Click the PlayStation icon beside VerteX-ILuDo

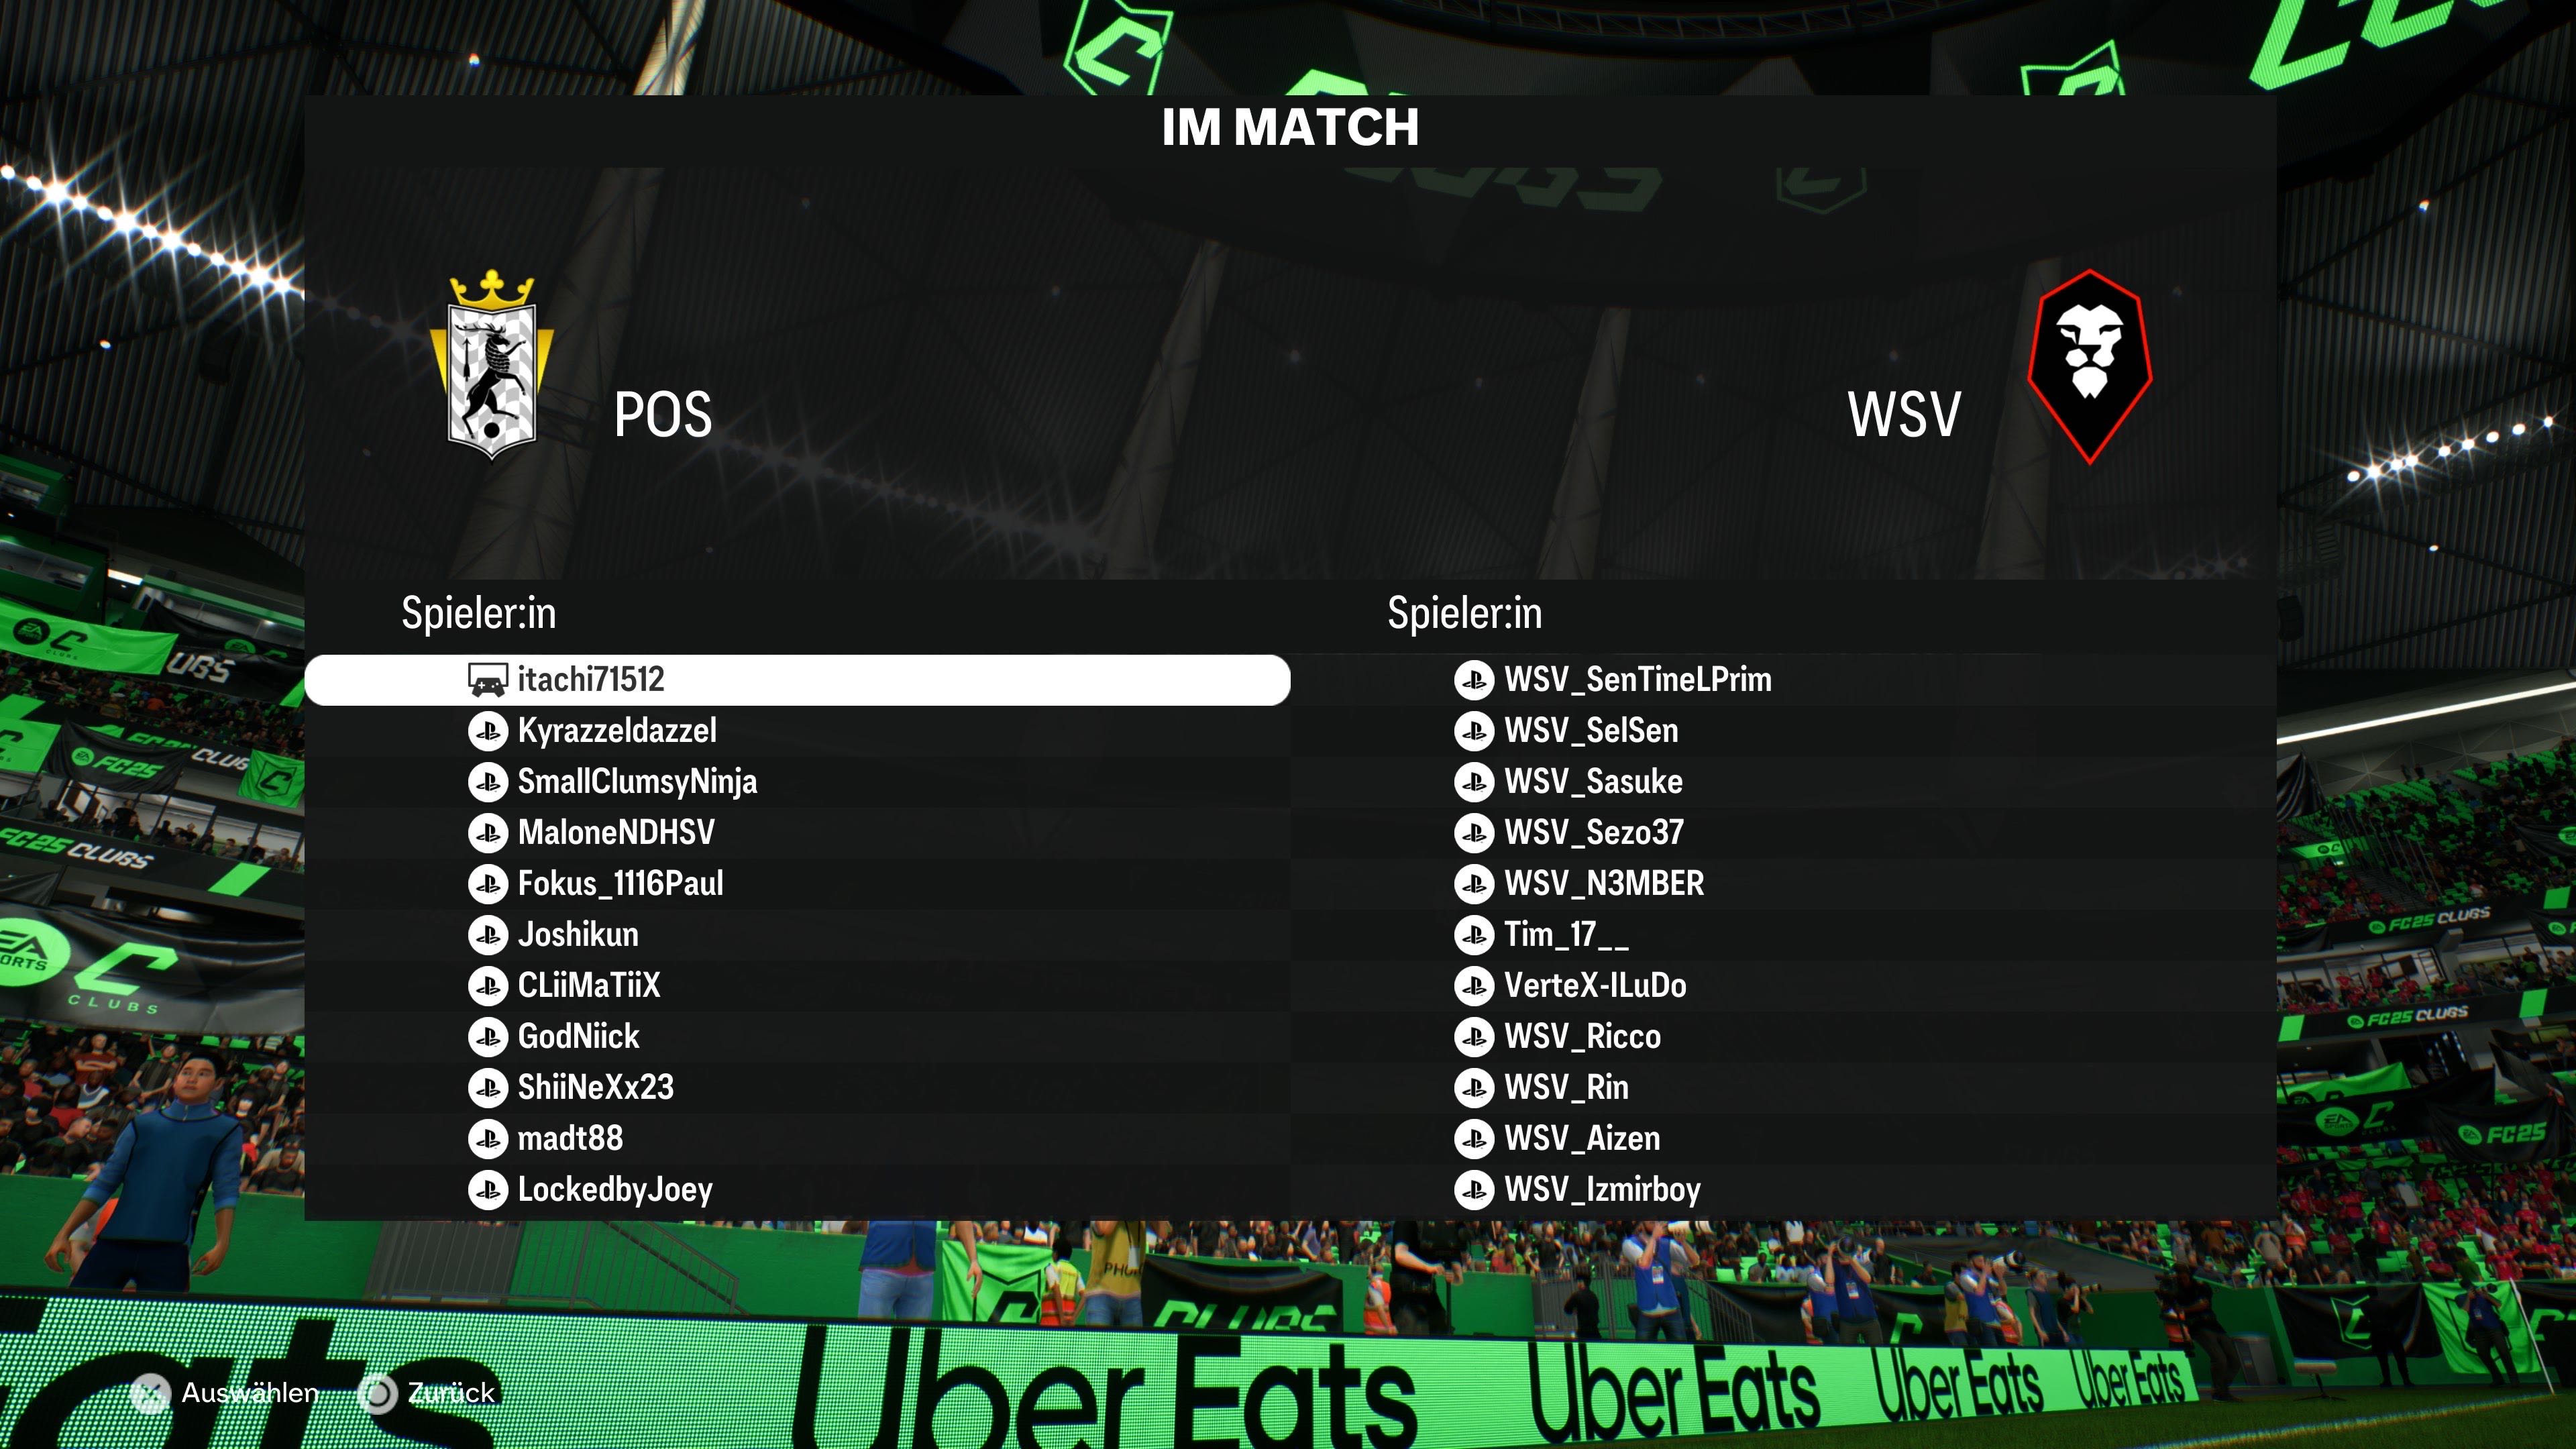pos(1474,986)
